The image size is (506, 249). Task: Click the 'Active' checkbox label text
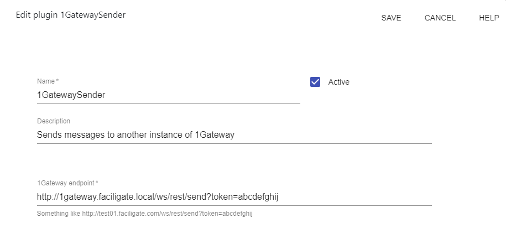point(339,82)
